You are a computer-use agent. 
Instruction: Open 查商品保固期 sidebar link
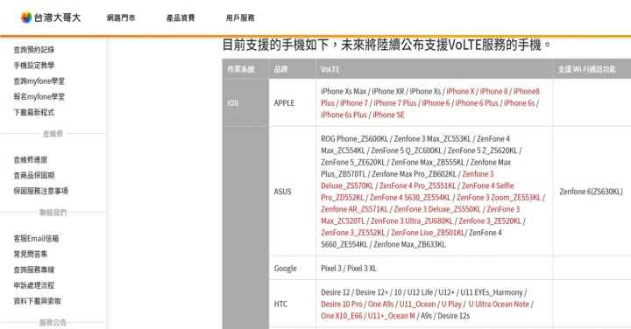[x=34, y=176]
